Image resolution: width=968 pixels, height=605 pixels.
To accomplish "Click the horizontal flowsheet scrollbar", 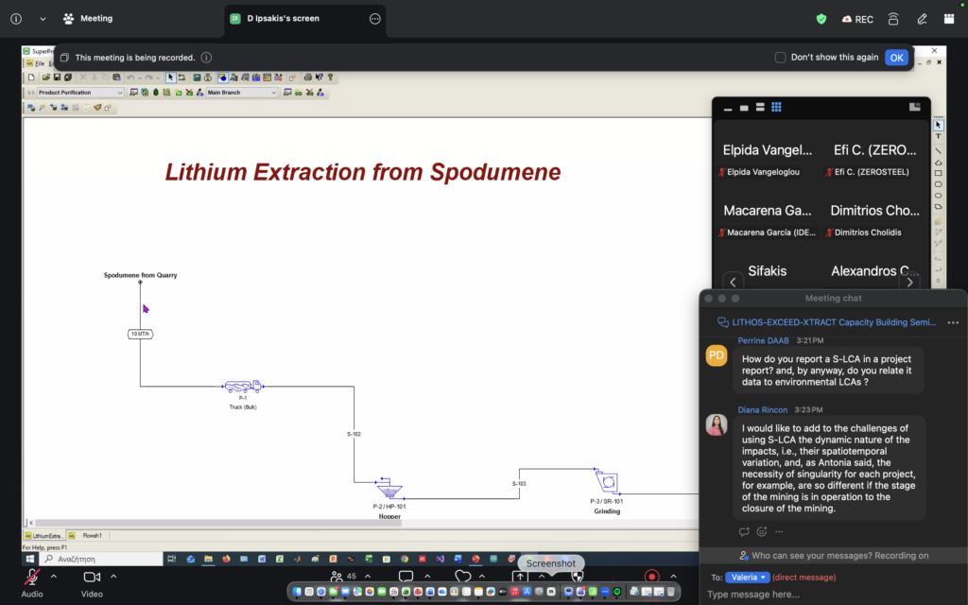I will [x=218, y=523].
